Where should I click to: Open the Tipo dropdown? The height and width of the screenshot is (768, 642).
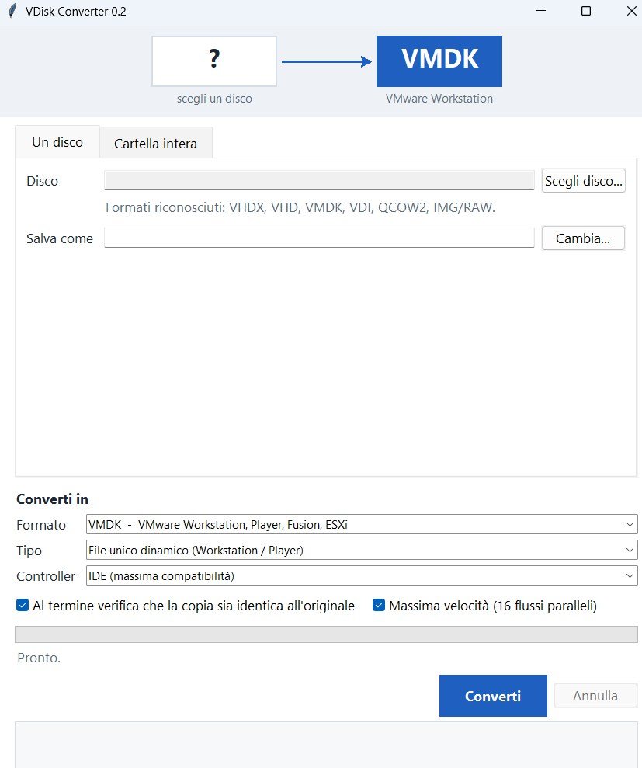(x=362, y=550)
